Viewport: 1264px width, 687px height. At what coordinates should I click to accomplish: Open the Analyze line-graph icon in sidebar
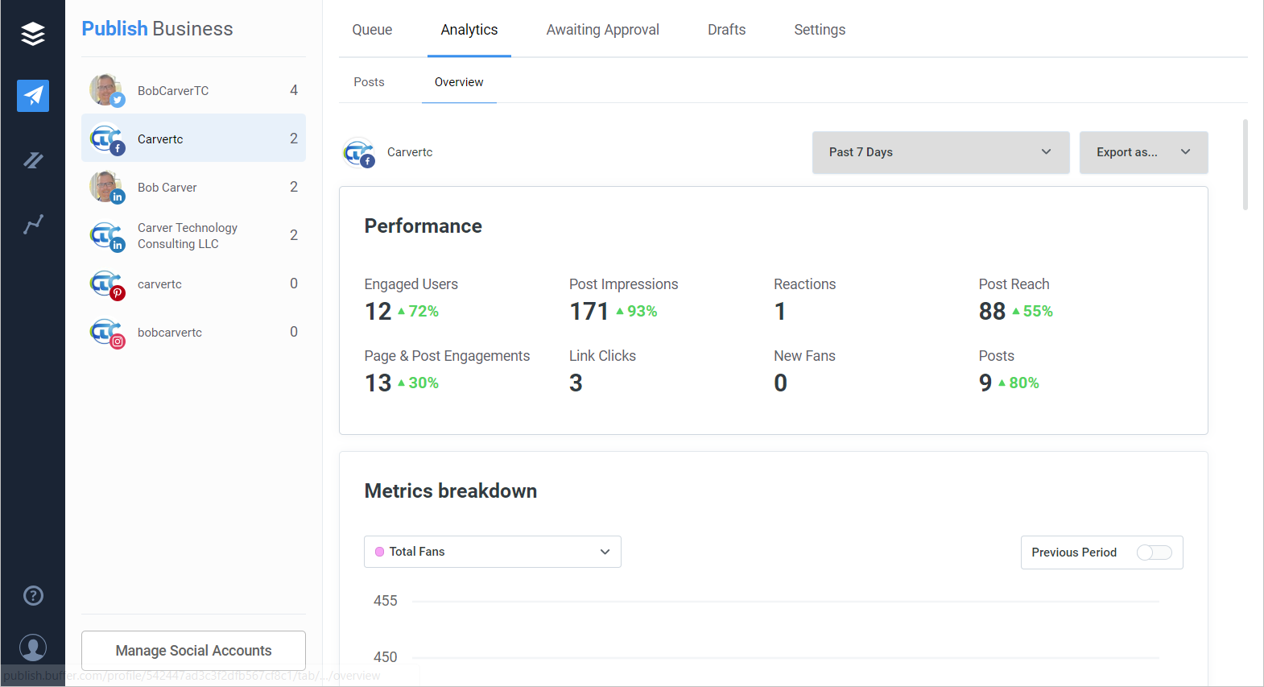pos(33,225)
